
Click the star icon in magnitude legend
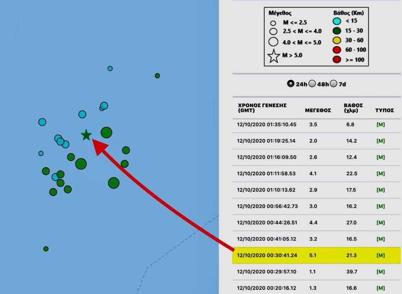click(274, 56)
